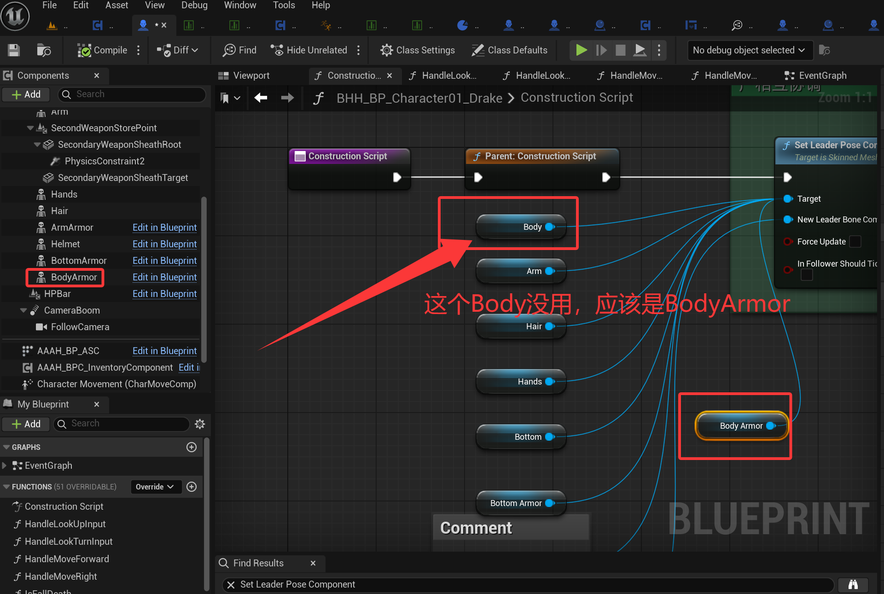Image resolution: width=884 pixels, height=594 pixels.
Task: Click the Stop simulation button
Action: click(621, 50)
